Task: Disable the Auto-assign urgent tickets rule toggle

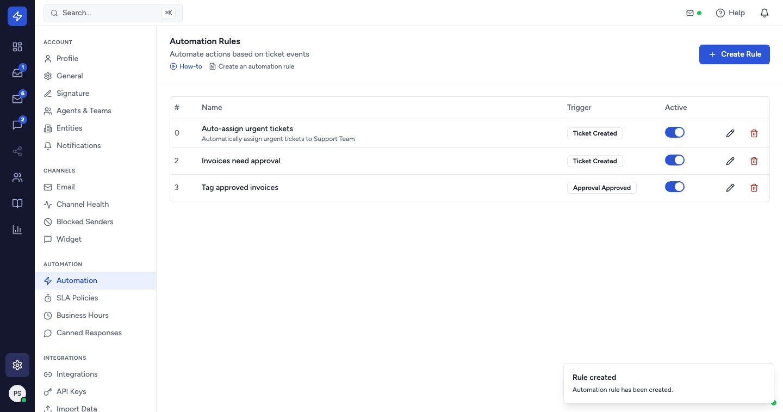Action: 675,133
